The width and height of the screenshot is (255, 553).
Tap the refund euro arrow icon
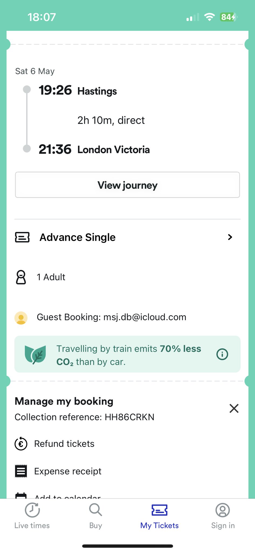(x=21, y=444)
